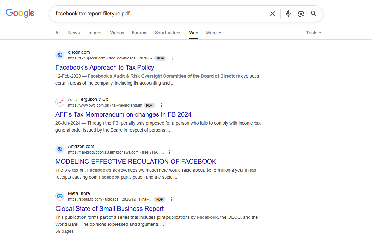The height and width of the screenshot is (235, 372).
Task: Select the Short videos tab
Action: pyautogui.click(x=168, y=33)
